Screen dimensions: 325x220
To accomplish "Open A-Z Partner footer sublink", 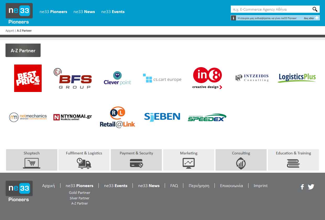I will [80, 204].
